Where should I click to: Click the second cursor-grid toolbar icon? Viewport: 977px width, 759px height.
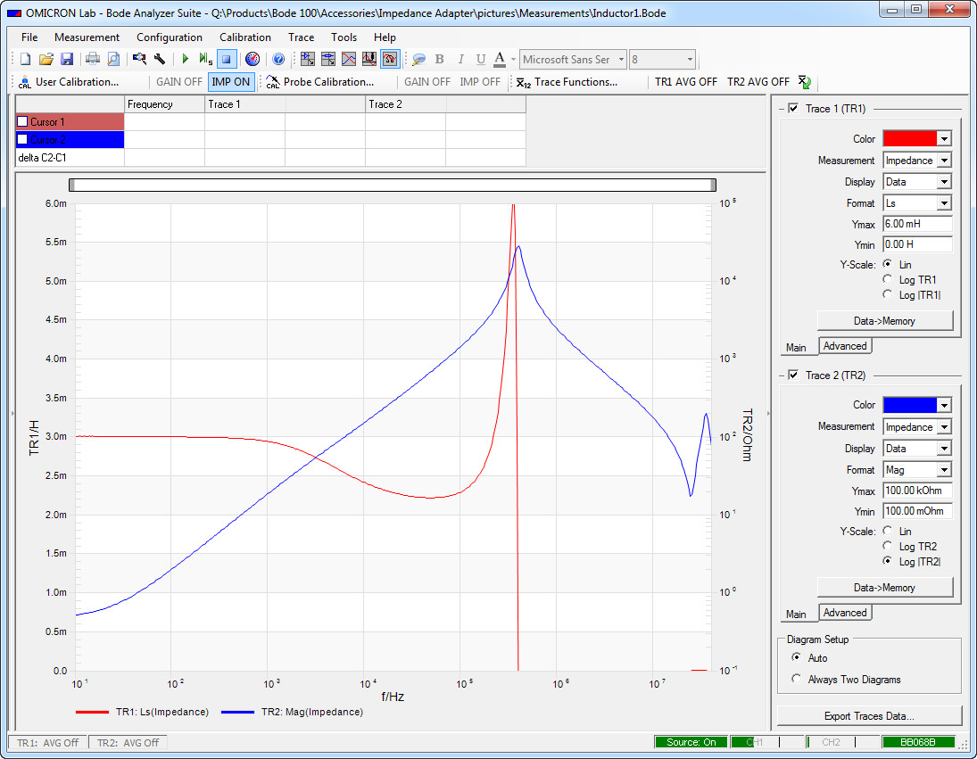(x=327, y=59)
